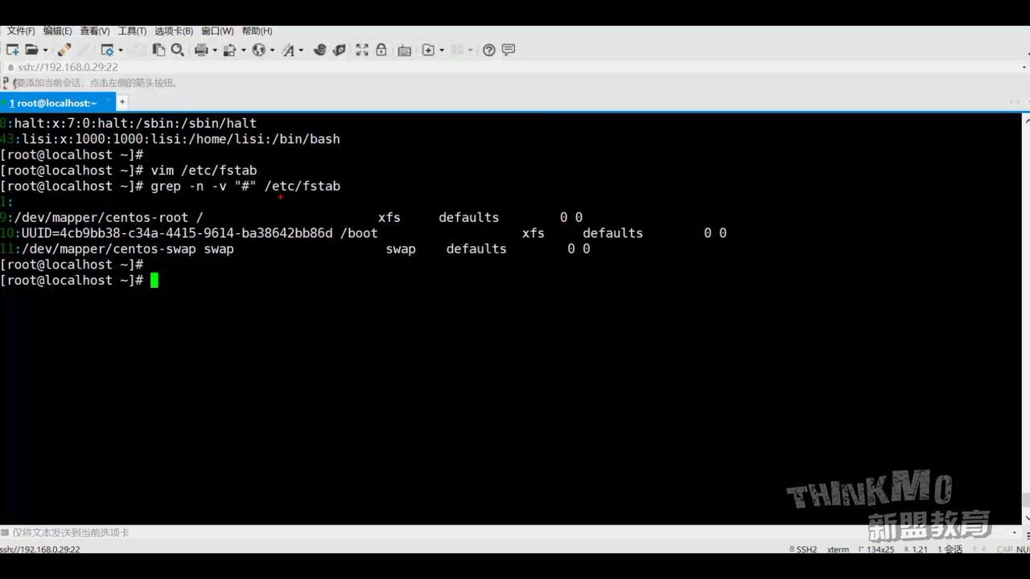Click the connect/disconnect plug icon
This screenshot has height=579, width=1030.
pyautogui.click(x=64, y=50)
